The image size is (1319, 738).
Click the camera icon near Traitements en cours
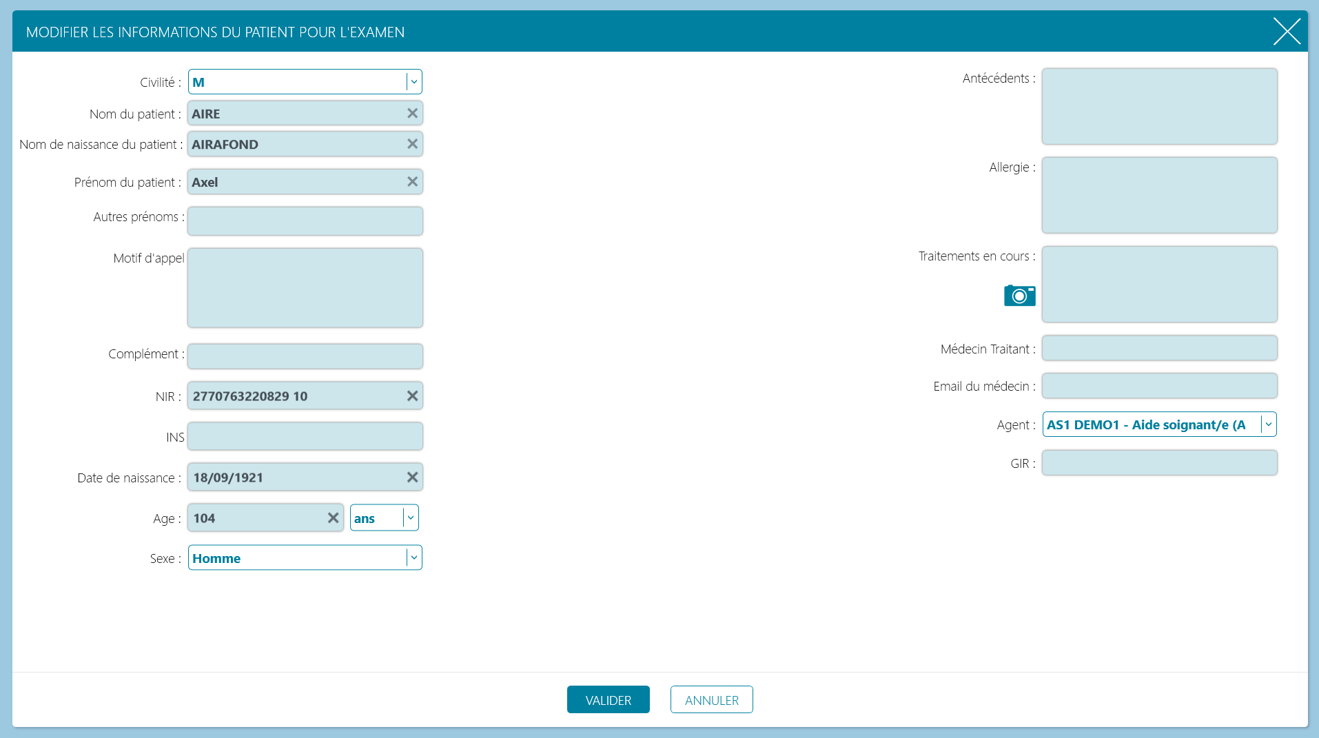coord(1019,296)
